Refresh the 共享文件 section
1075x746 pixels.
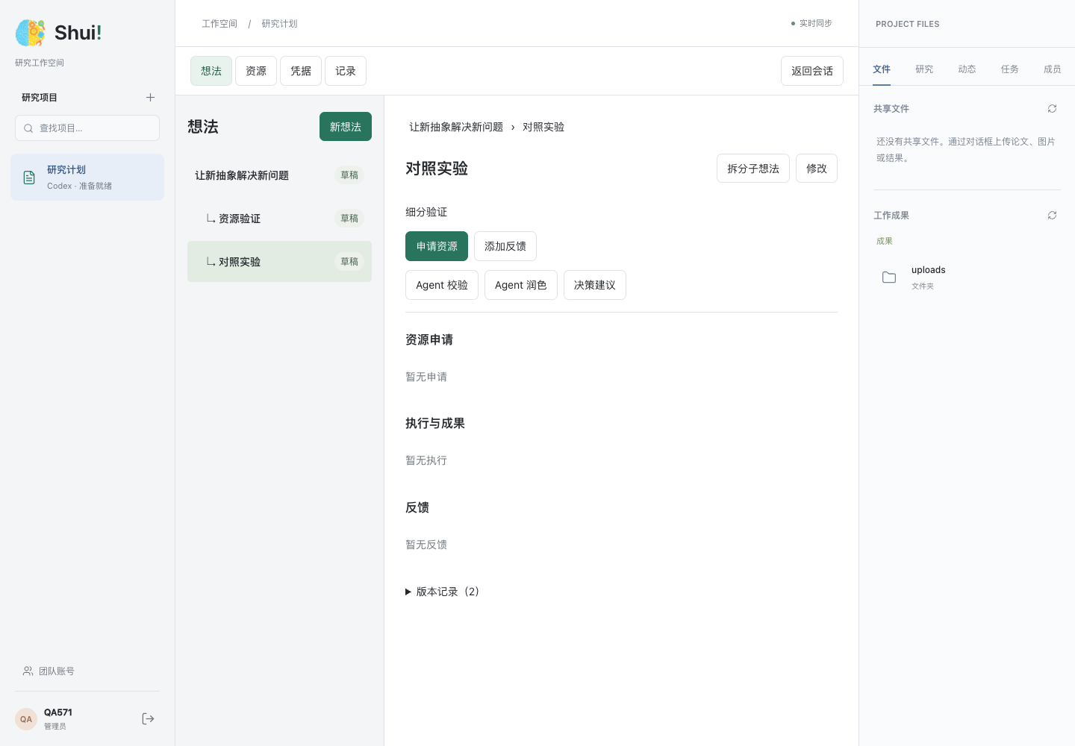1052,109
